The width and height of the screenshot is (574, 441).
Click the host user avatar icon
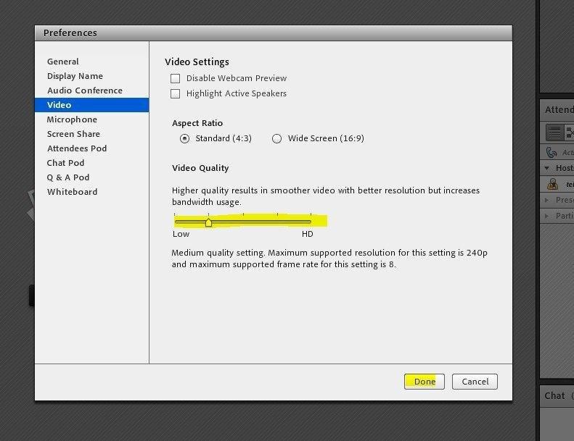(553, 184)
